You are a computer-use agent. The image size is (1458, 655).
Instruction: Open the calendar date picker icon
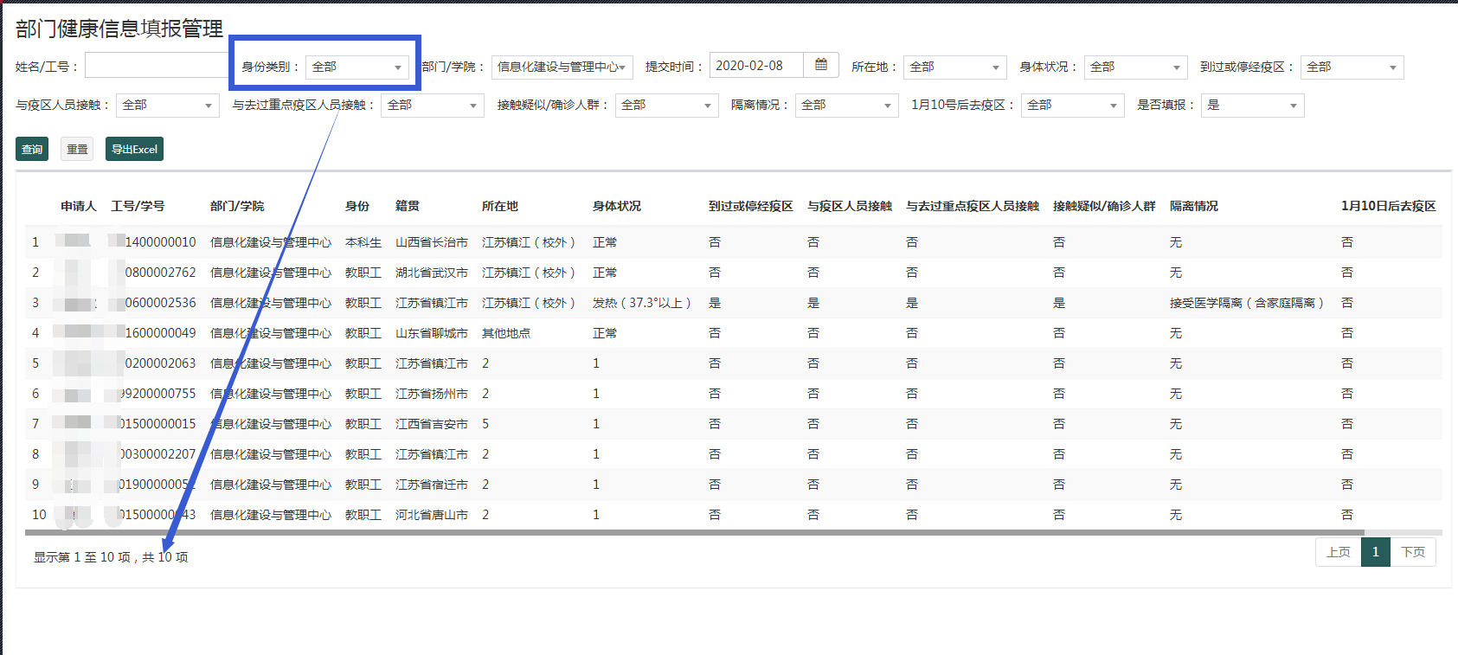[821, 65]
